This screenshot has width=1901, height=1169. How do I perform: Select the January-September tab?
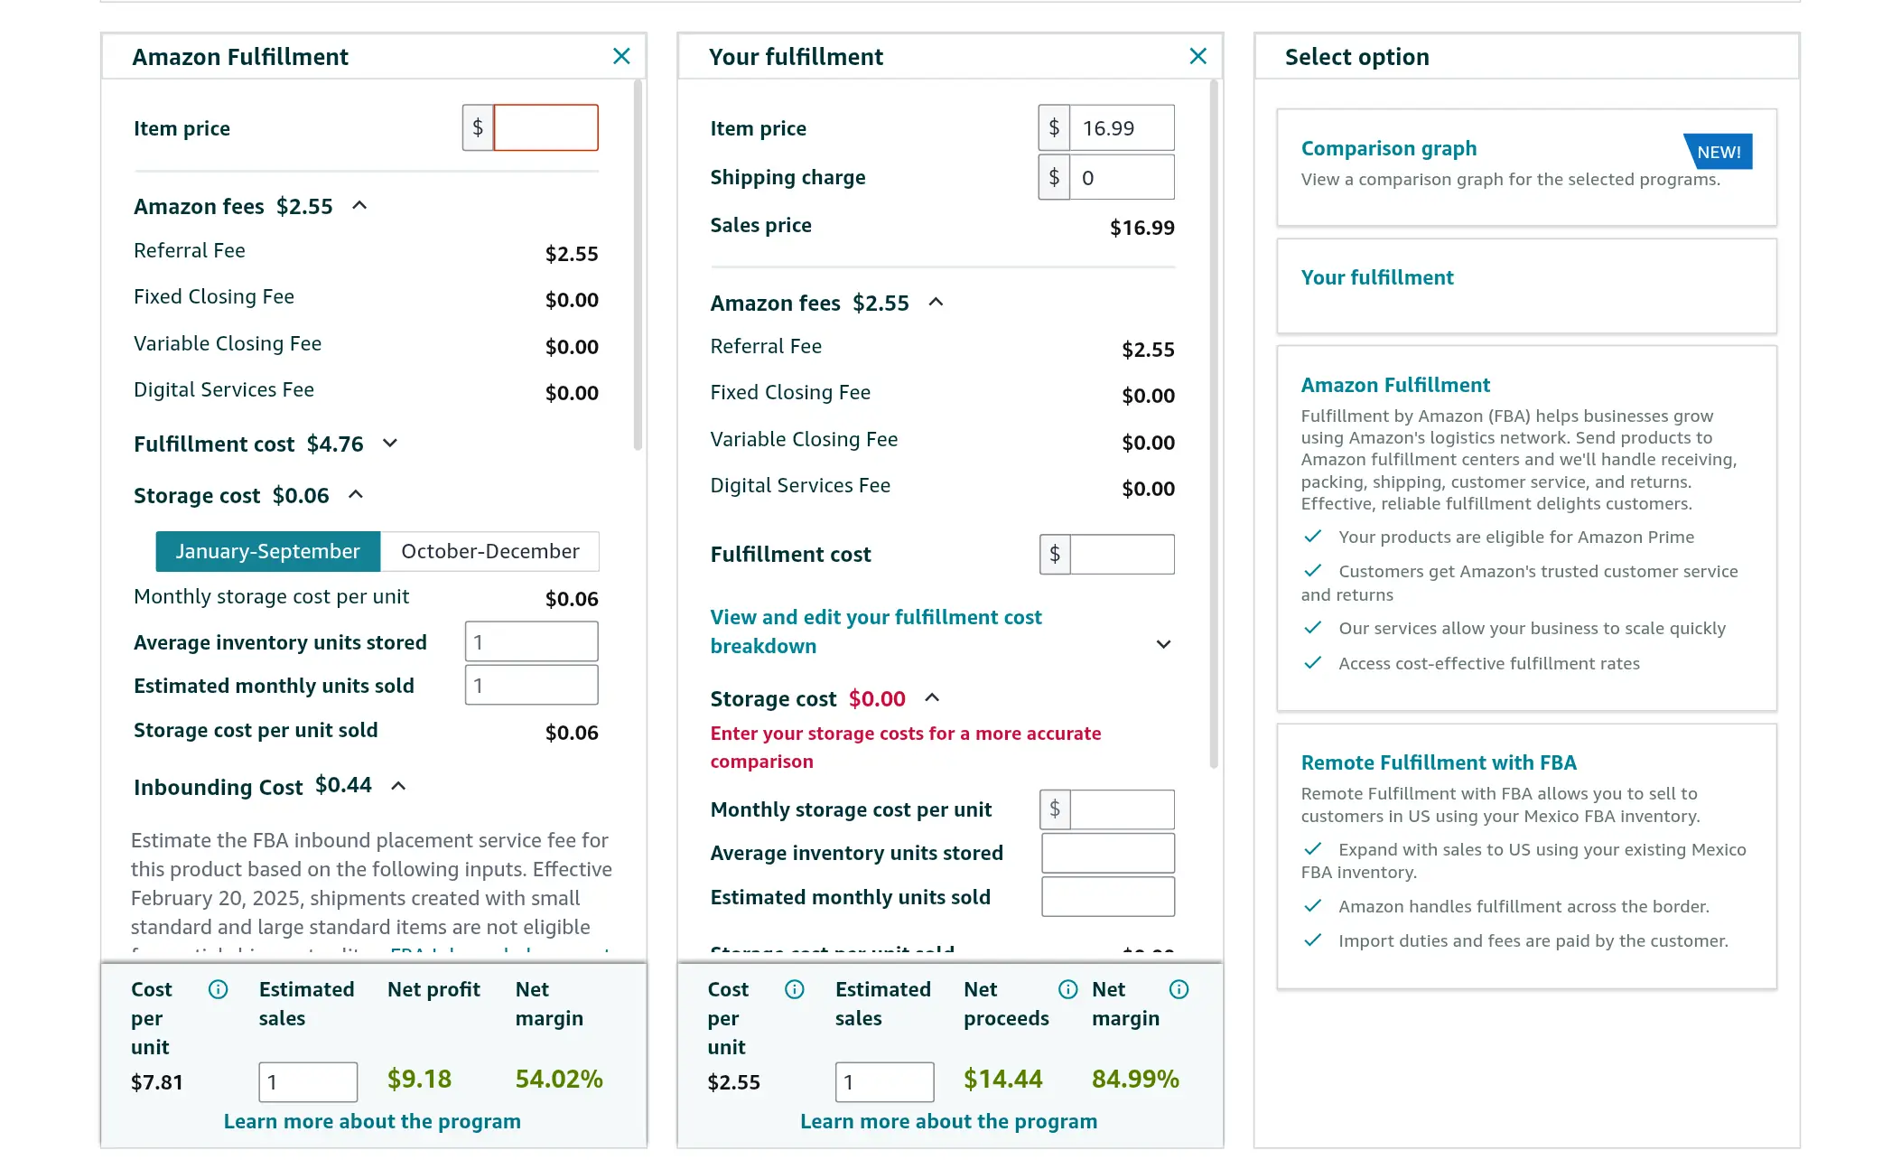coord(266,551)
